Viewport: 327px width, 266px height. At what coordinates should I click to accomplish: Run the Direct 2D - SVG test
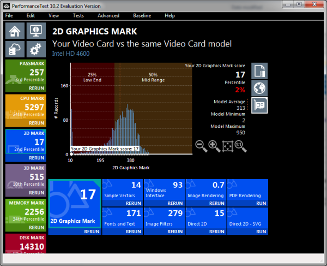(261, 232)
